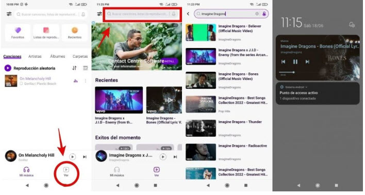Tap microphone icon in first screen search bar
The width and height of the screenshot is (365, 195).
pyautogui.click(x=83, y=14)
